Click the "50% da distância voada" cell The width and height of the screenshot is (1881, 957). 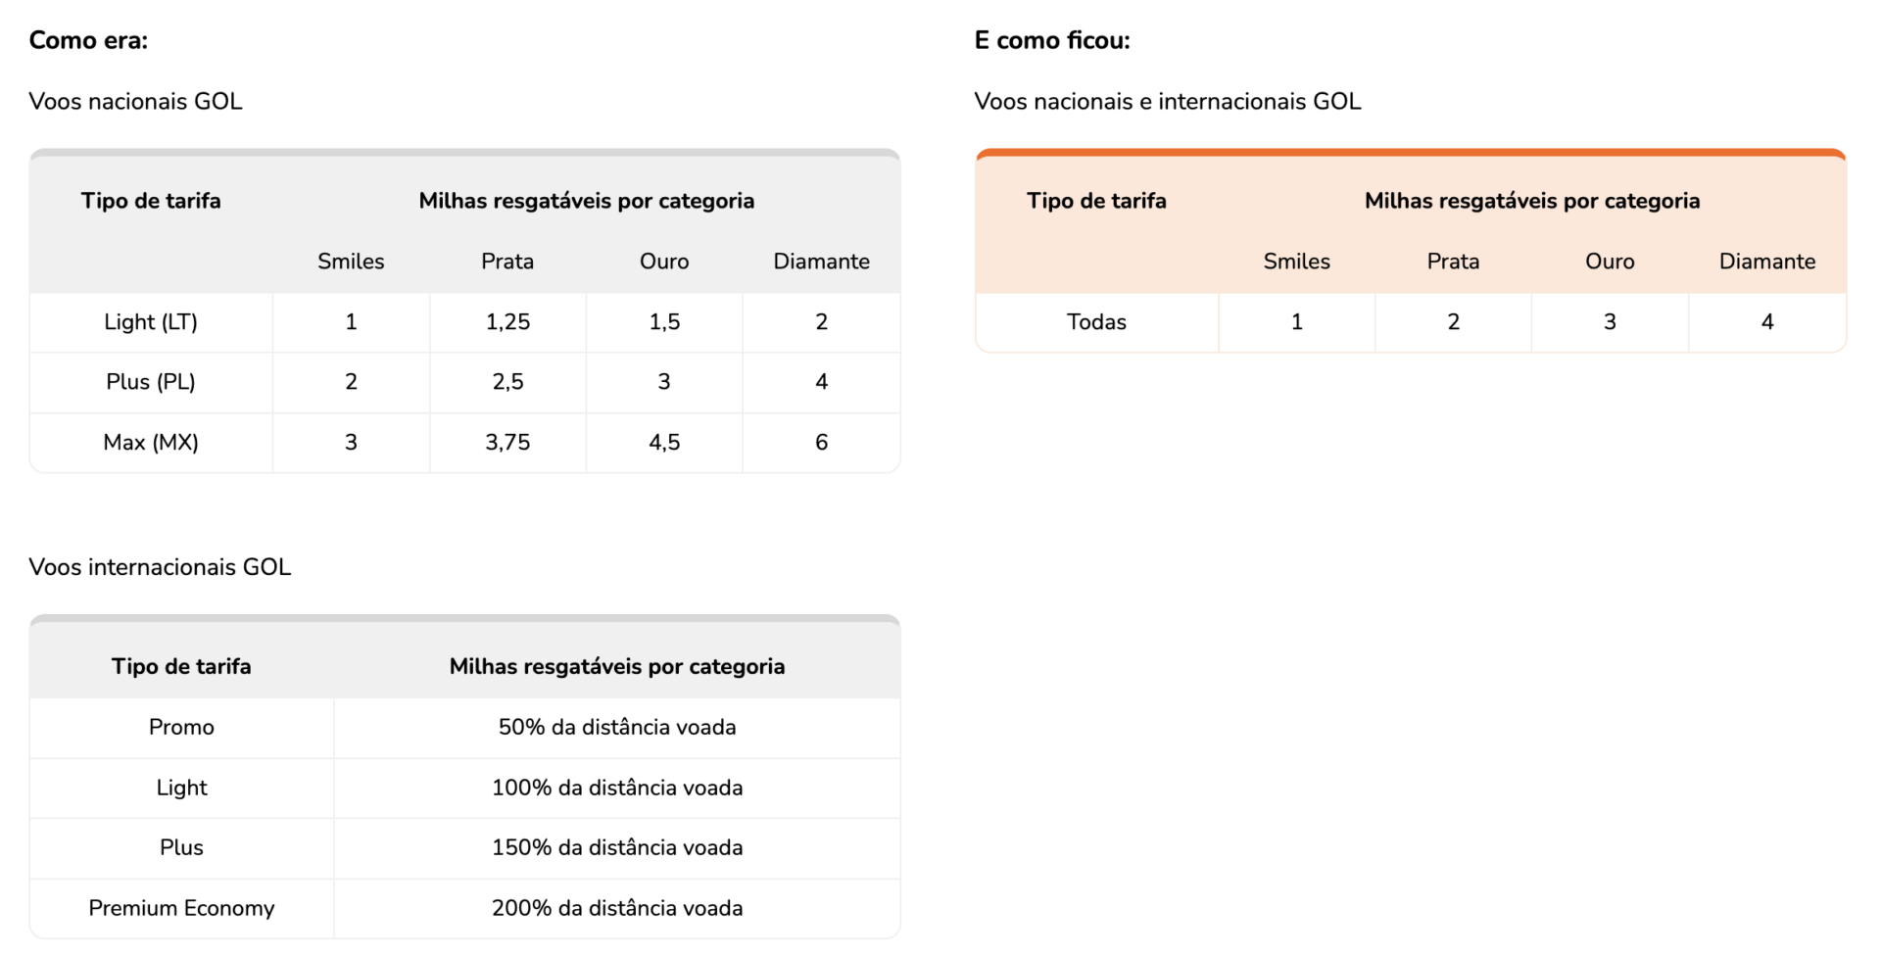point(617,728)
